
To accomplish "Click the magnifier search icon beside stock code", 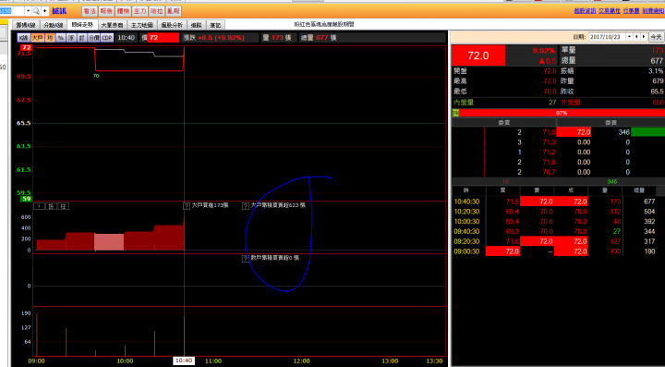I will coord(36,10).
